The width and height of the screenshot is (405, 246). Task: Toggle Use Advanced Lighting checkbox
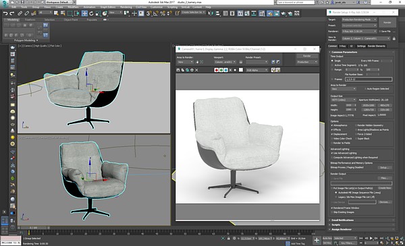coord(332,153)
